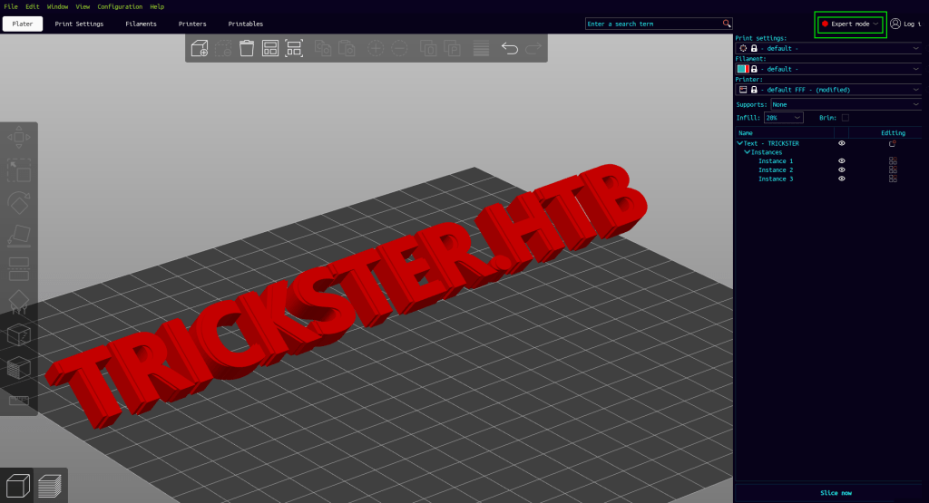929x503 pixels.
Task: Hide Instance 3 using its eye icon
Action: (x=842, y=179)
